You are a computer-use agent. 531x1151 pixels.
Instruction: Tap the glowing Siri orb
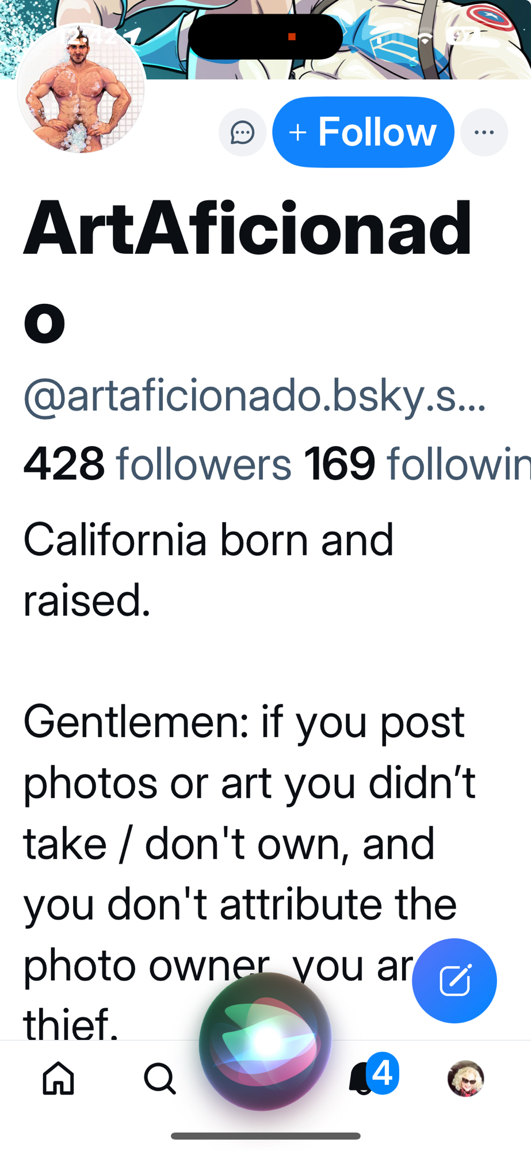point(265,1041)
